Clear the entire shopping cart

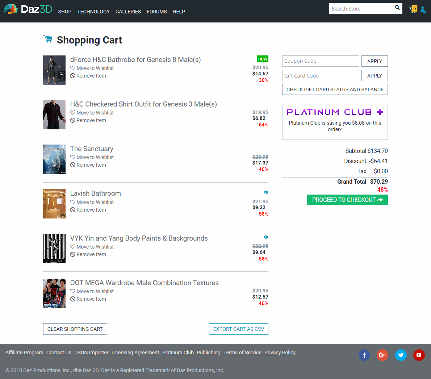coord(75,329)
